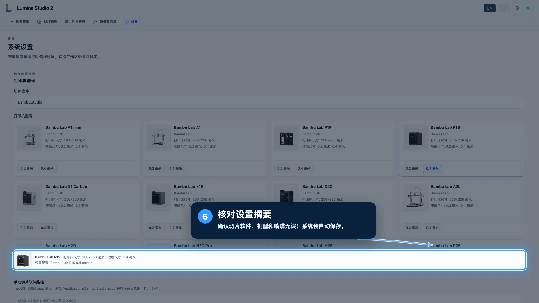
Task: Choose 0.4 毫米 nozzle for Bambu Lab X1E
Action: coord(175,228)
